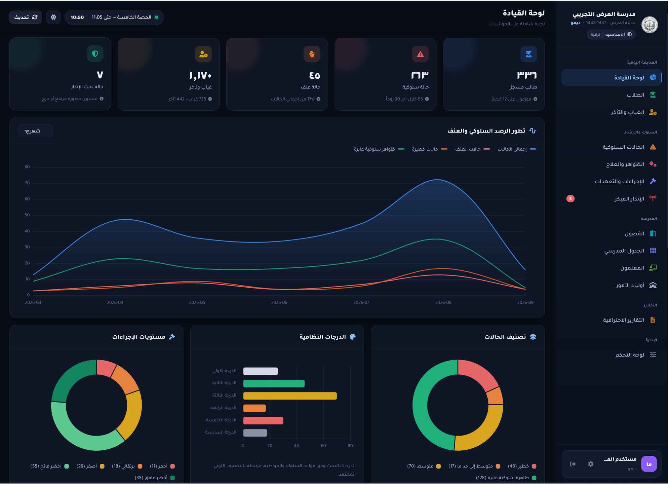This screenshot has height=484, width=668.
Task: Open the الطلاب students page
Action: [x=611, y=95]
